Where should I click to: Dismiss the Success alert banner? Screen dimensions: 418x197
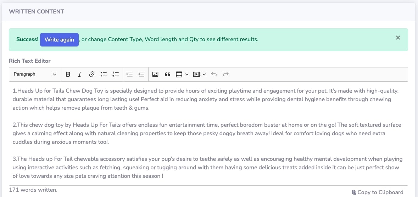tap(398, 38)
